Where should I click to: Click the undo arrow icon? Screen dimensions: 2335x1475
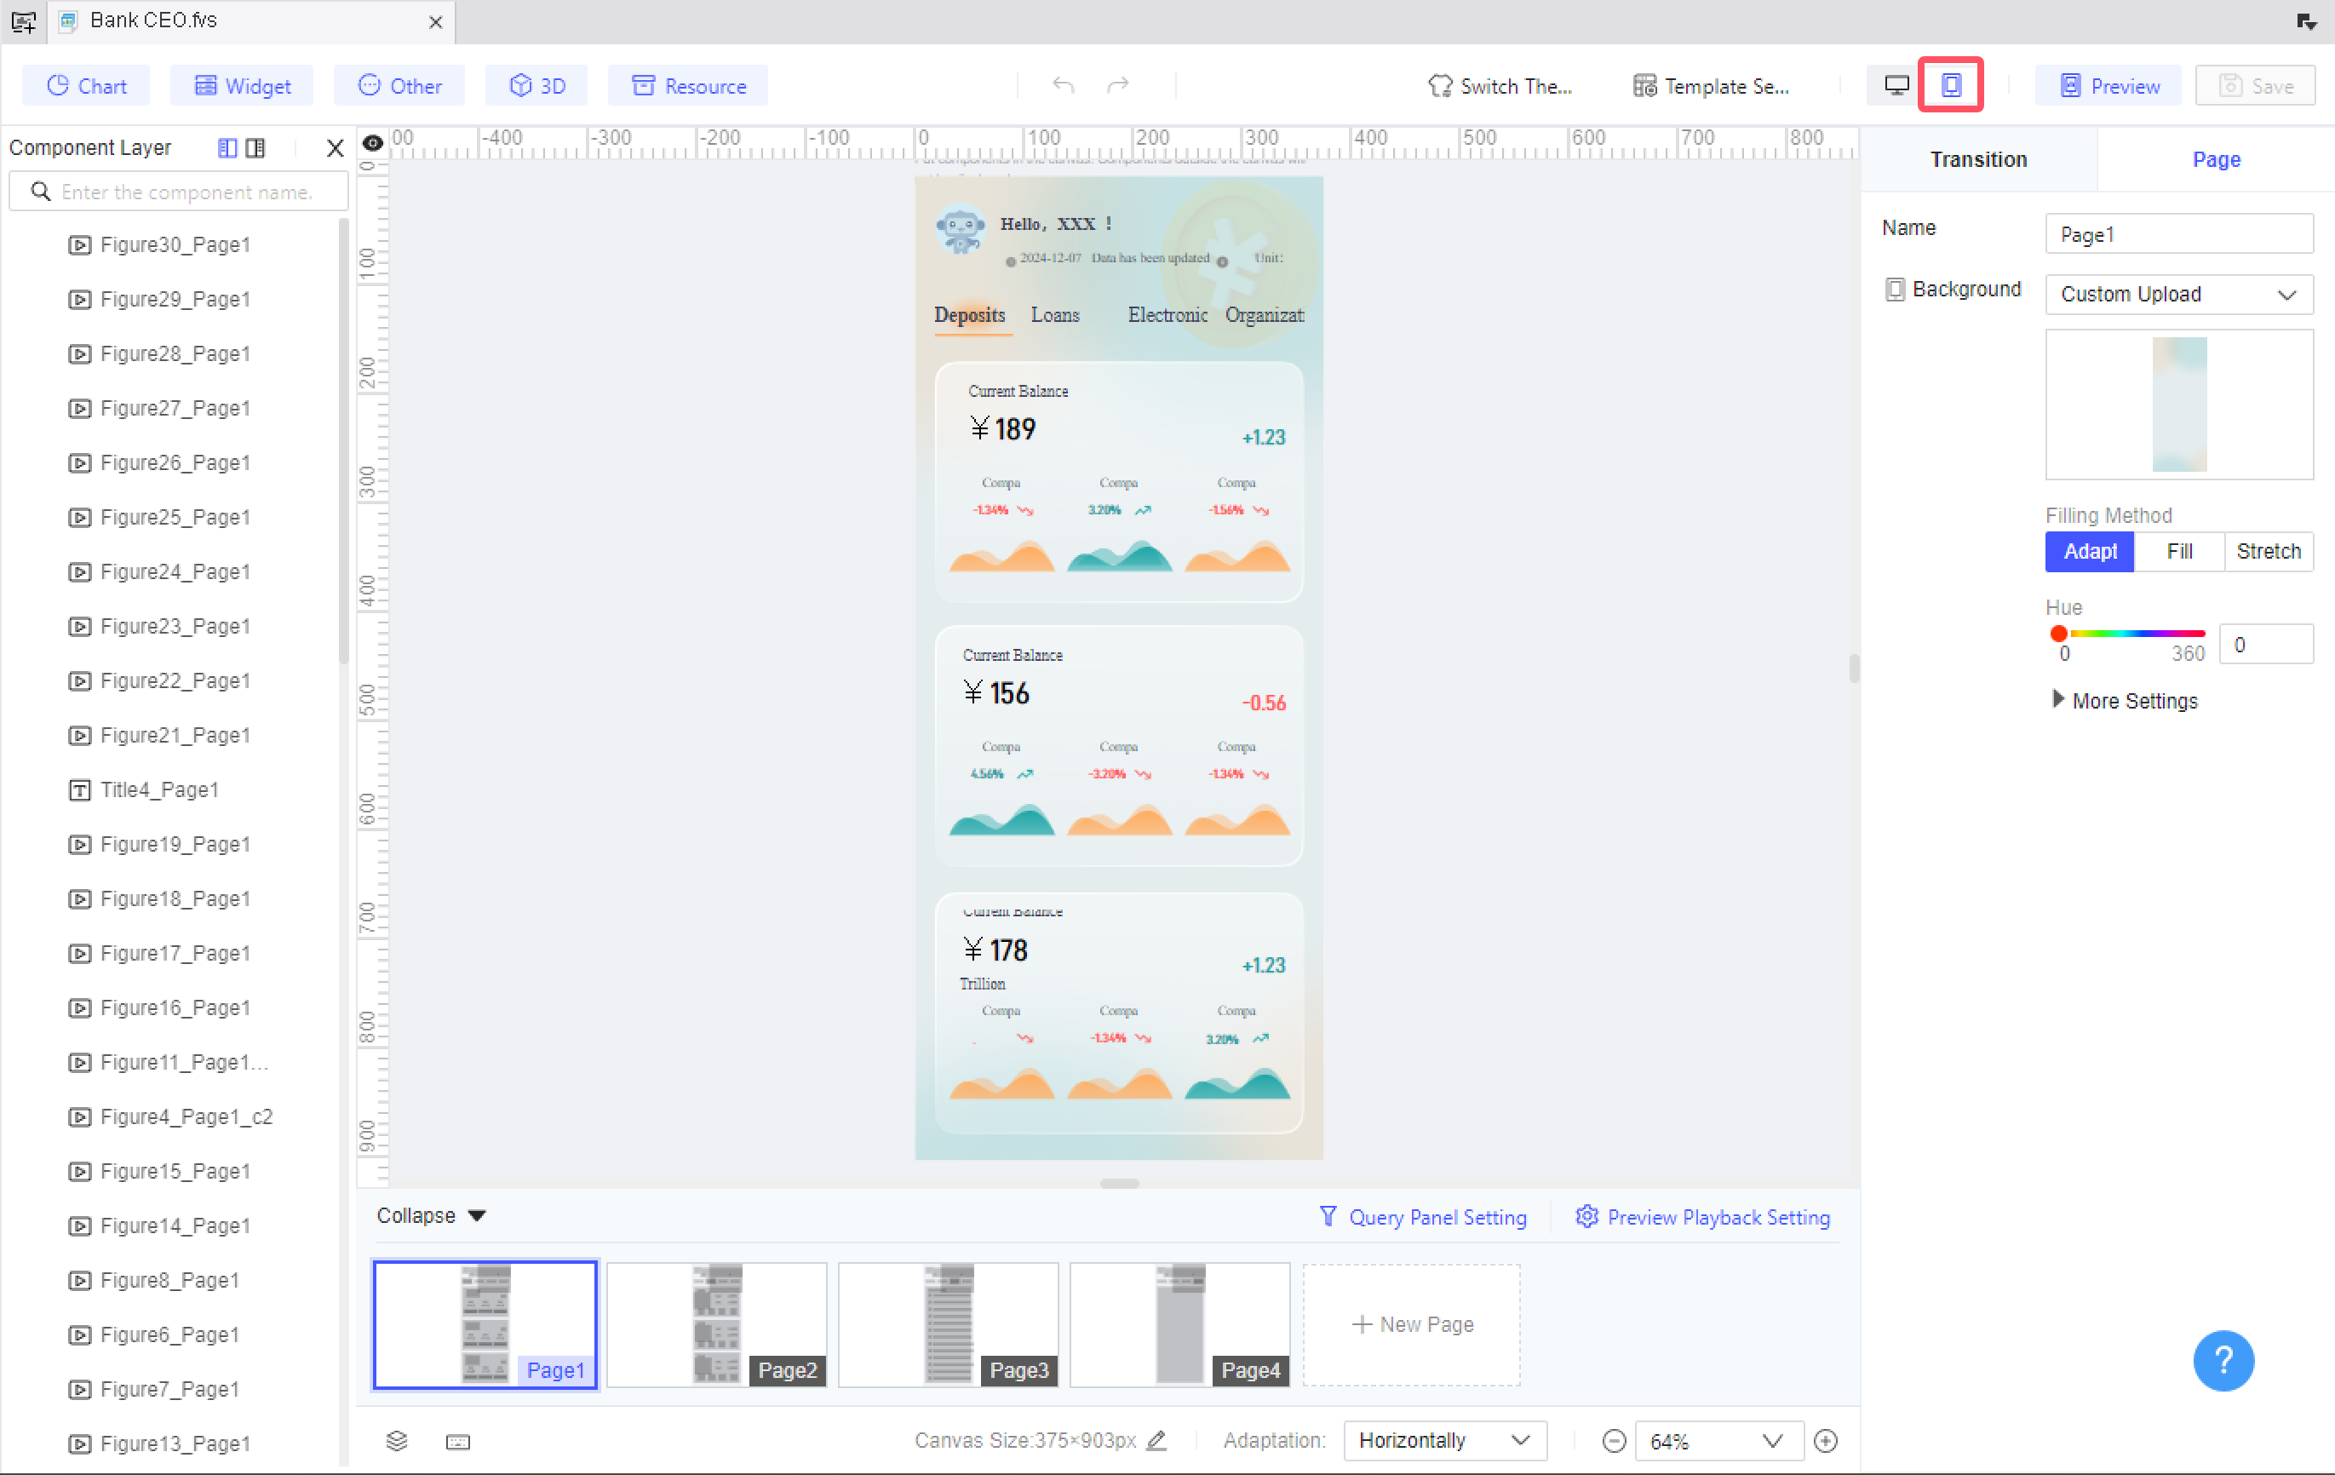point(1063,85)
